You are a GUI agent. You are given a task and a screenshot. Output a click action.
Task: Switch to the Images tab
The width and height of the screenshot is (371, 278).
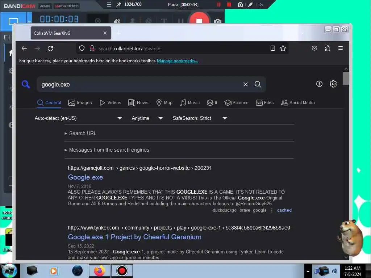tap(80, 103)
